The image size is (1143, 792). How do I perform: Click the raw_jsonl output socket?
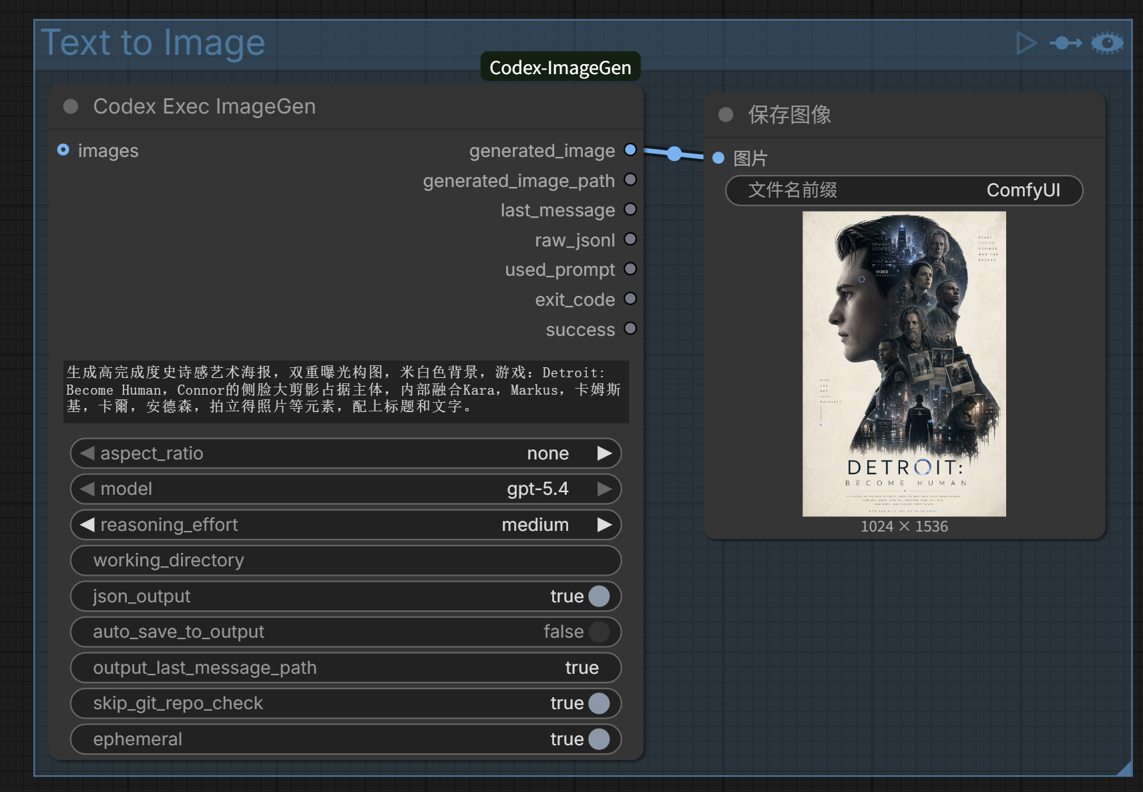(630, 239)
